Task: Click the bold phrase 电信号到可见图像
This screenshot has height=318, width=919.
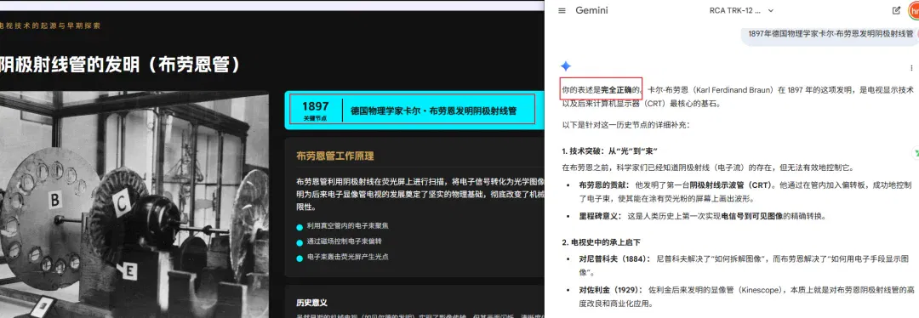Action: tap(752, 216)
